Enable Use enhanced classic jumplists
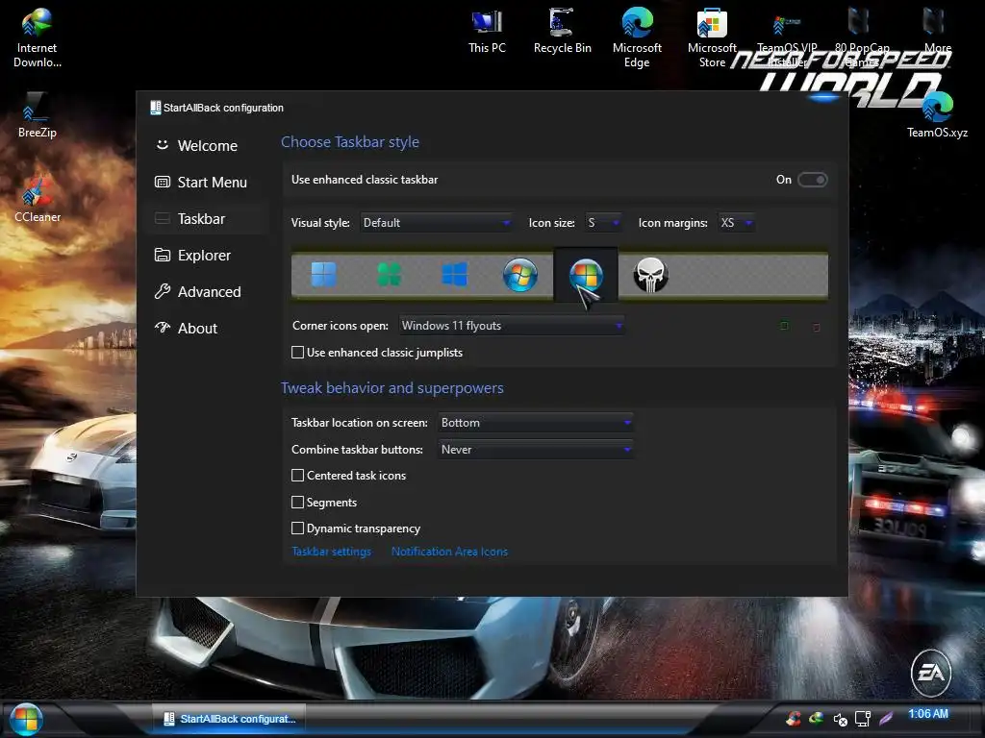985x738 pixels. pos(298,353)
